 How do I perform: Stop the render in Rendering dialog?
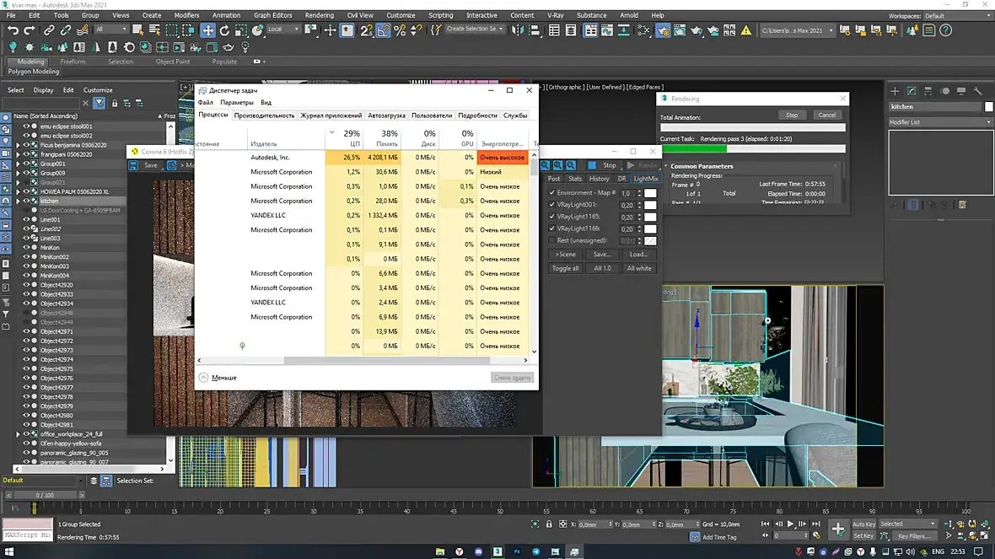[792, 115]
